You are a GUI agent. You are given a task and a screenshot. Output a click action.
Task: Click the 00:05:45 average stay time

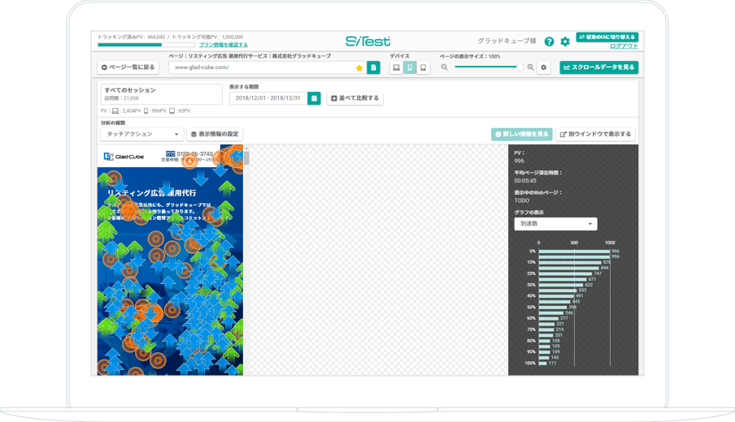pos(525,181)
